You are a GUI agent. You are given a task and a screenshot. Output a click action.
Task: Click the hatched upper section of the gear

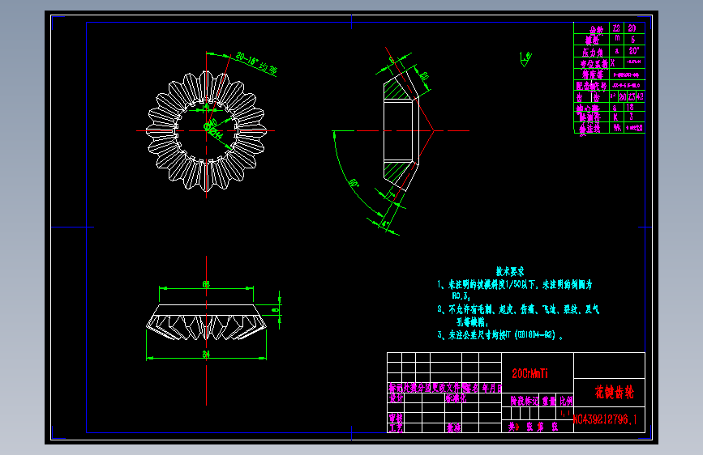coord(397,89)
